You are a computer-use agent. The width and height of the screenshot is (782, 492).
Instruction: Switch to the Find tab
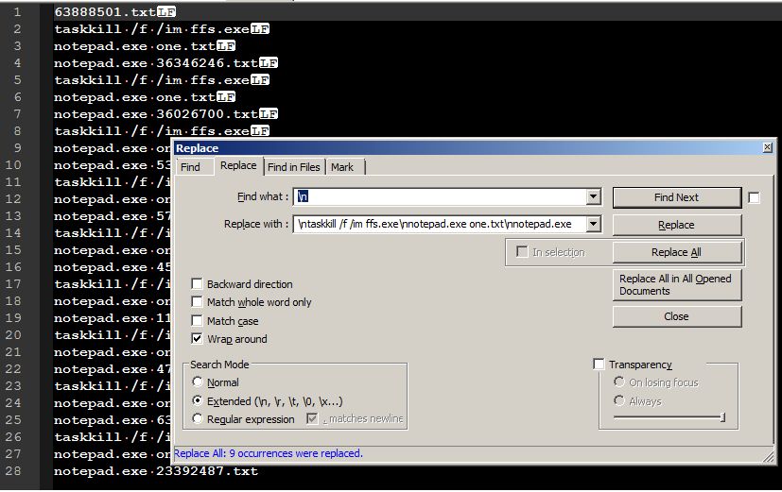(x=190, y=167)
